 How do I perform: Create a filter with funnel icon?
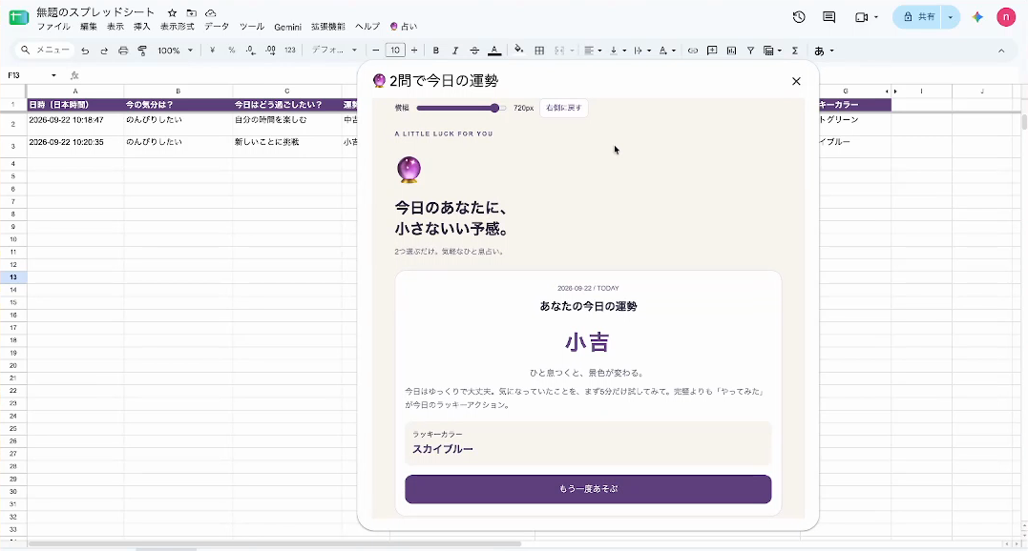coord(750,51)
